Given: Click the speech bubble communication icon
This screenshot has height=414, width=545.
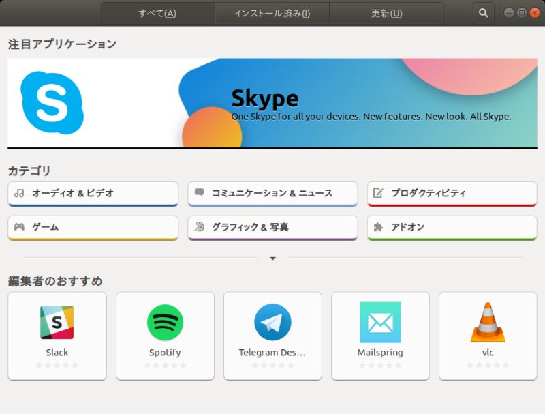Looking at the screenshot, I should click(x=199, y=192).
